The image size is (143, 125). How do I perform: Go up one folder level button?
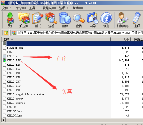tap(6, 33)
